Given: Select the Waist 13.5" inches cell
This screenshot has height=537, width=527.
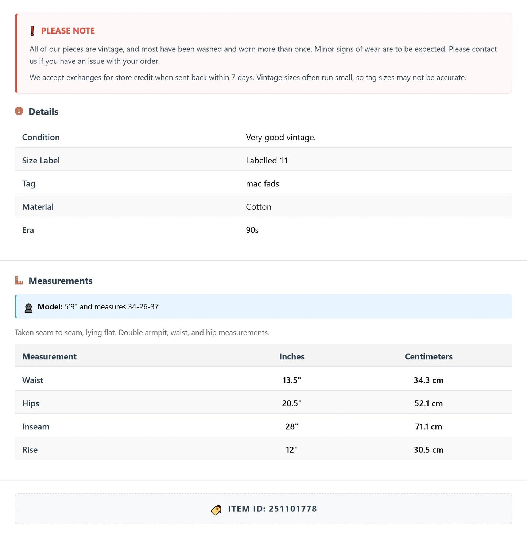Looking at the screenshot, I should point(292,380).
